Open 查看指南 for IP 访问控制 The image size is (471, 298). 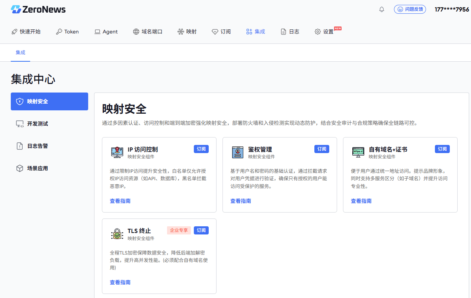coord(120,201)
